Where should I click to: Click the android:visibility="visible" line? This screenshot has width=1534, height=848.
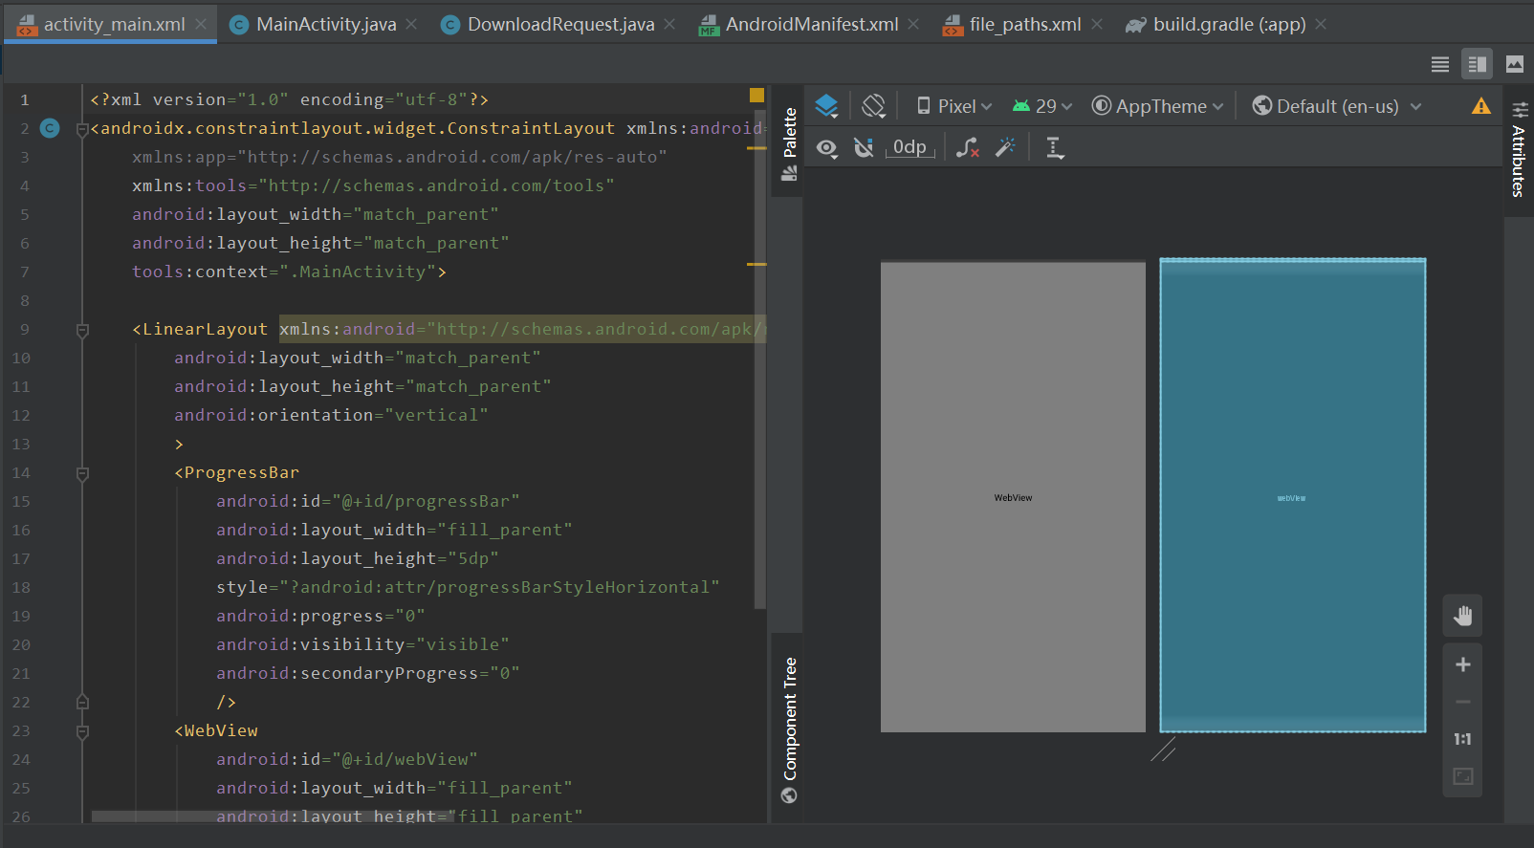click(362, 644)
